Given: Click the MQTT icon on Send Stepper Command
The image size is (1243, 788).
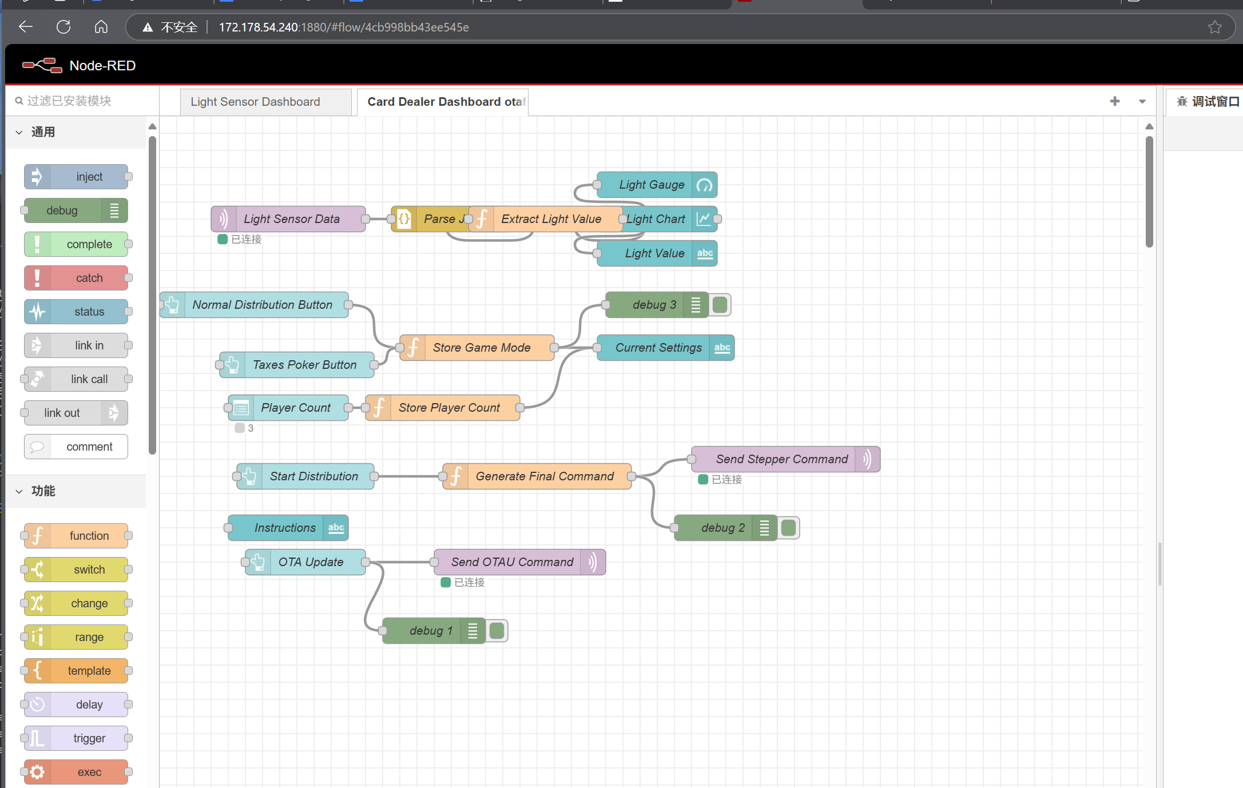Looking at the screenshot, I should coord(868,459).
